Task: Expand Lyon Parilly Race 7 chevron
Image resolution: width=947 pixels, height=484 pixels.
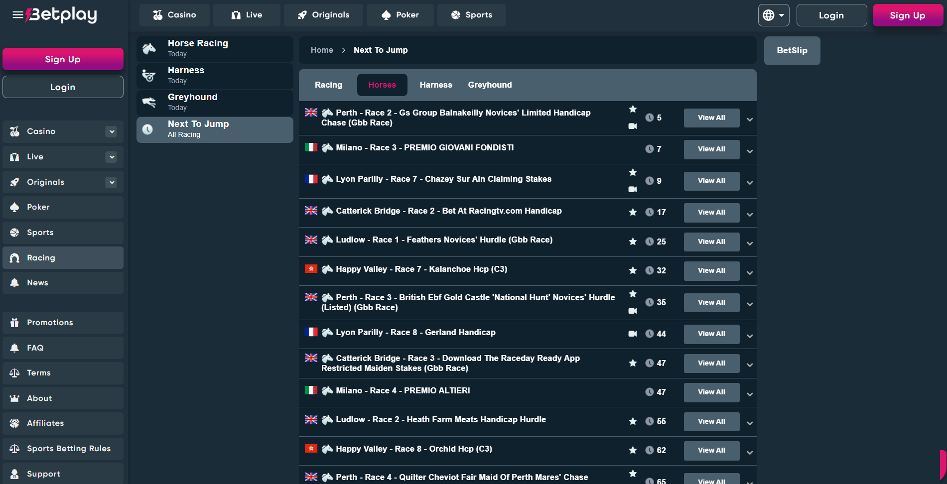Action: pos(750,183)
